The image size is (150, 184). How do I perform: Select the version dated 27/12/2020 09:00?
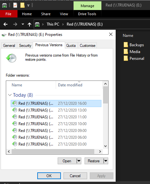(56, 131)
